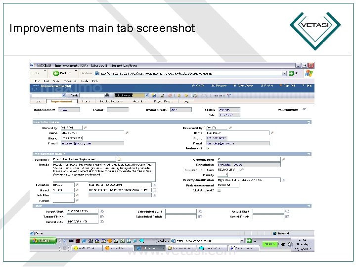Open the Select Action dropdown
This screenshot has width=356, height=267.
click(x=147, y=95)
